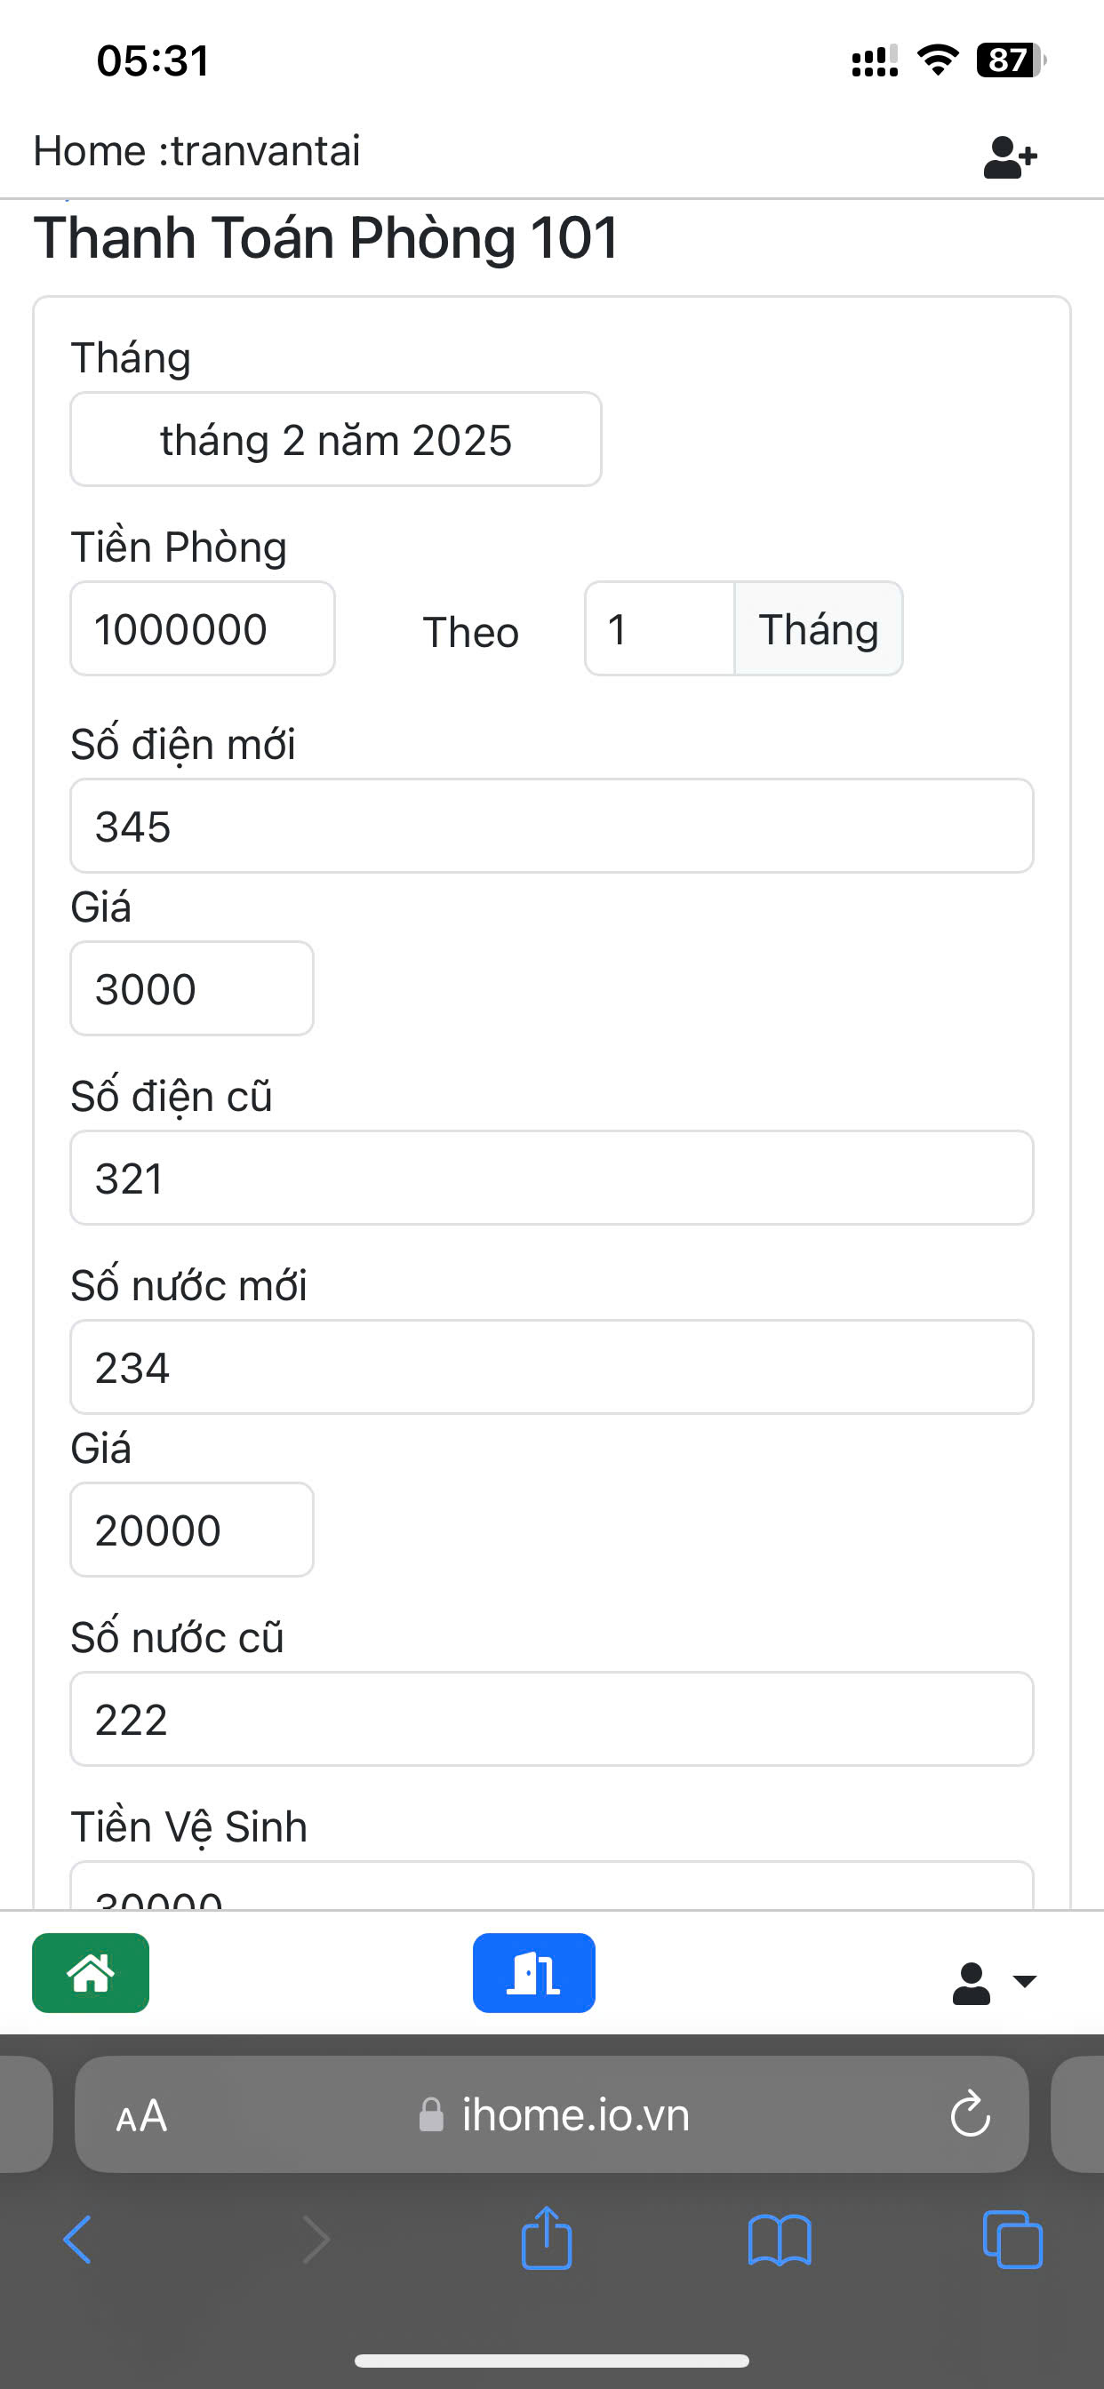Expand the user profile dropdown at bottom
1104x2389 pixels.
click(x=993, y=1982)
